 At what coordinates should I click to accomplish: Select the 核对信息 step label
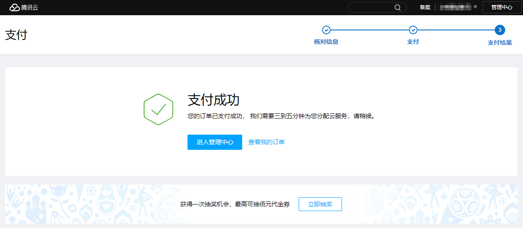point(326,42)
